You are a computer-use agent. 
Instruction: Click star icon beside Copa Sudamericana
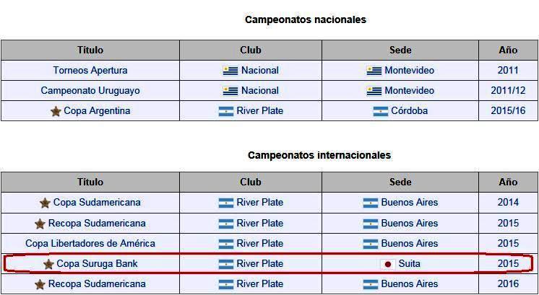(x=45, y=203)
